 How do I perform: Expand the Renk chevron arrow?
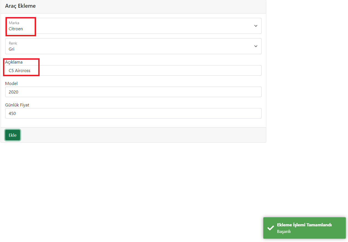[x=256, y=46]
